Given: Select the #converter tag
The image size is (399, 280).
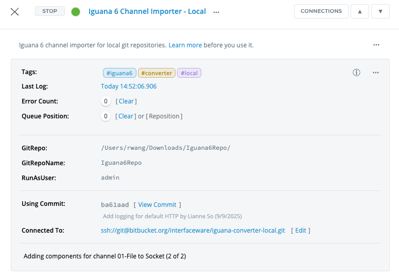Looking at the screenshot, I should 157,73.
